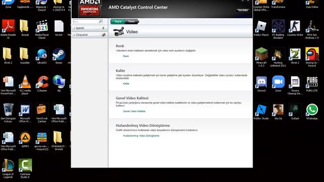Select the Video breadcrumb tab
The width and height of the screenshot is (324, 182).
tap(132, 21)
